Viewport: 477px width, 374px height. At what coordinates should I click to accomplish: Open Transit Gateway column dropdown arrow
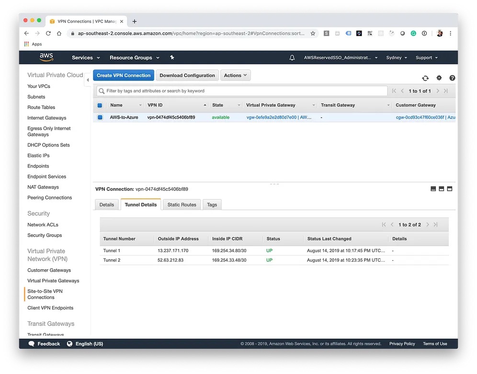(x=388, y=105)
